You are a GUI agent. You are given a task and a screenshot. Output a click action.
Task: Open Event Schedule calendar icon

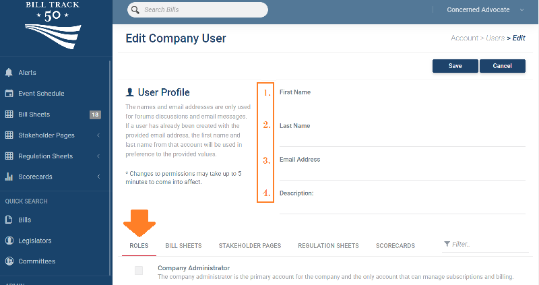point(9,94)
